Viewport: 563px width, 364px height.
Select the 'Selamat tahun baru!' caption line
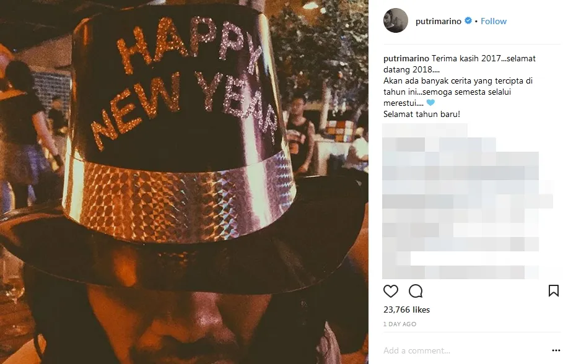click(x=422, y=114)
